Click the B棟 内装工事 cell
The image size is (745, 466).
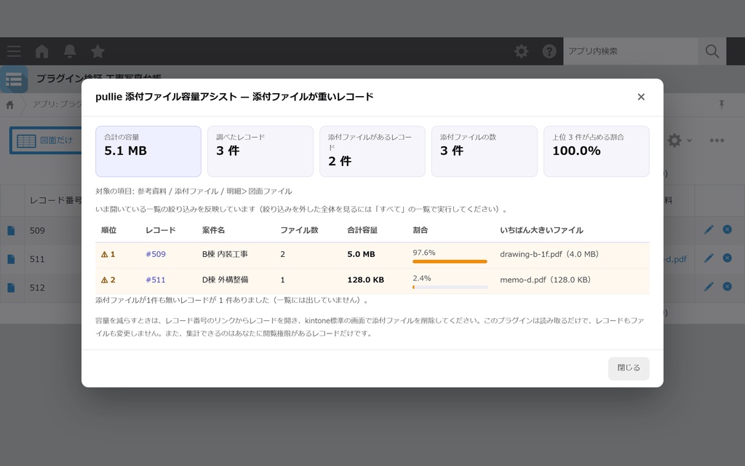point(225,254)
